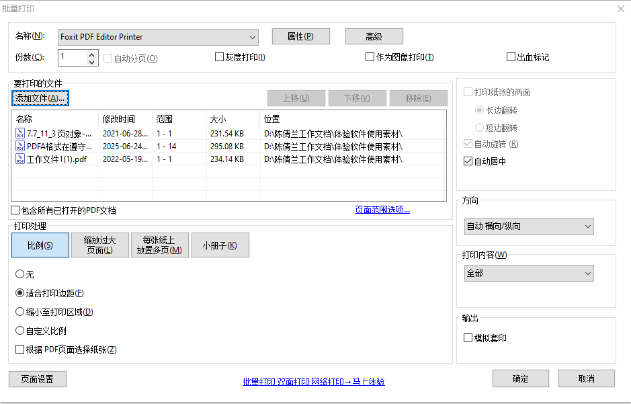Check 包含所有已打开的PDF文档

click(x=14, y=210)
